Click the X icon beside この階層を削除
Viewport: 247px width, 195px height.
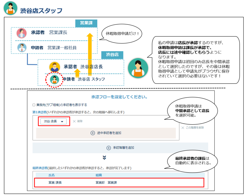183,128
